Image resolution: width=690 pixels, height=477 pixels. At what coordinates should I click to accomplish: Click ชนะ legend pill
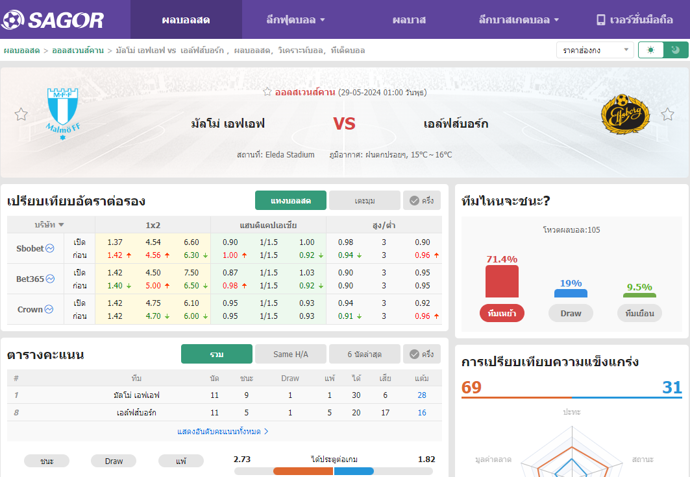click(47, 461)
